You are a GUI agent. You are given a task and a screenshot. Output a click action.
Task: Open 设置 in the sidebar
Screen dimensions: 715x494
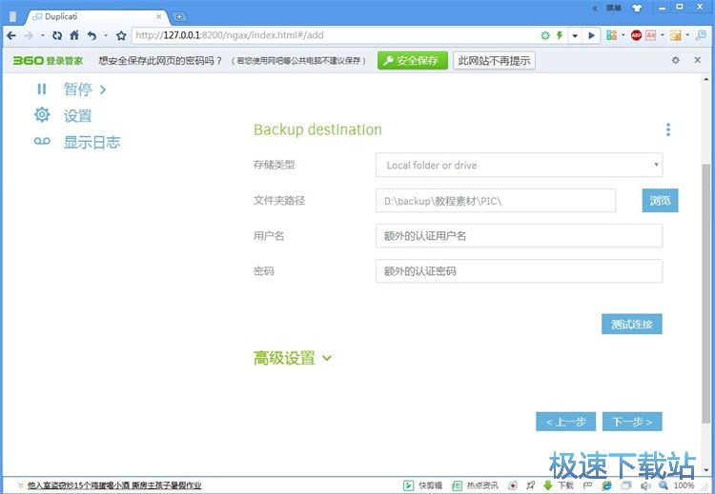[77, 115]
